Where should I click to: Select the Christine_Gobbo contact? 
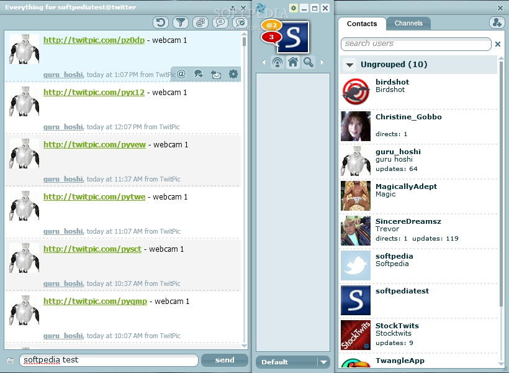click(418, 126)
